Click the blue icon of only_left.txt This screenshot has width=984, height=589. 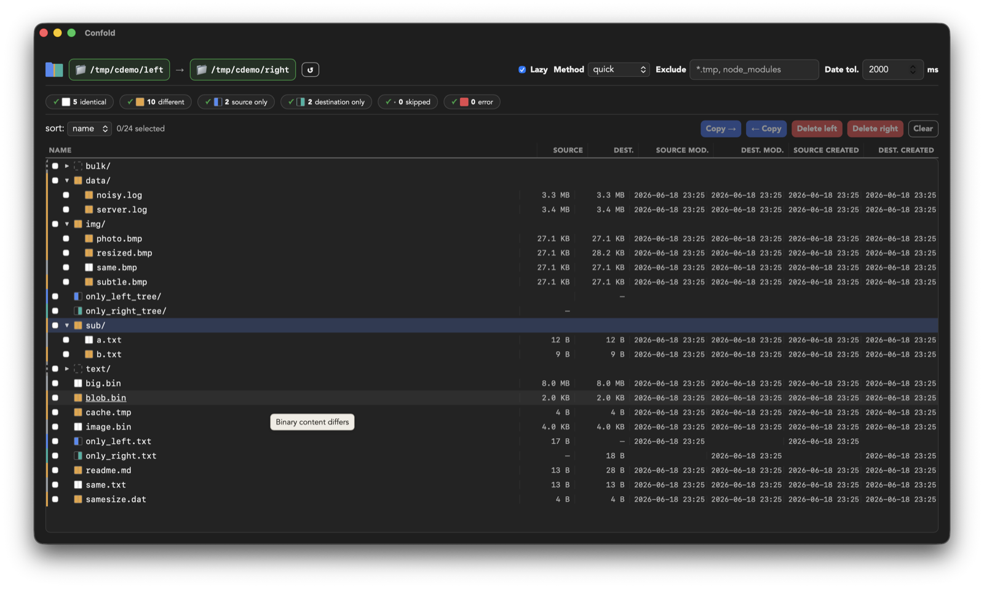point(78,441)
